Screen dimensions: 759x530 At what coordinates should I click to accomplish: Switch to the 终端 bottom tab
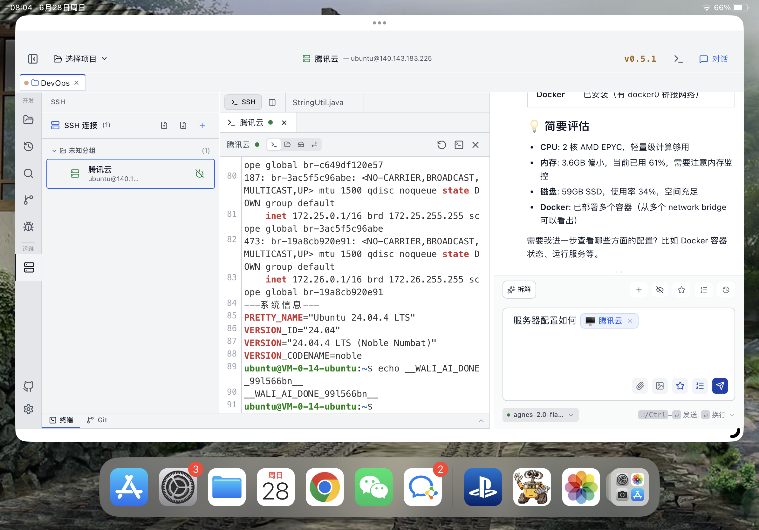(x=61, y=420)
